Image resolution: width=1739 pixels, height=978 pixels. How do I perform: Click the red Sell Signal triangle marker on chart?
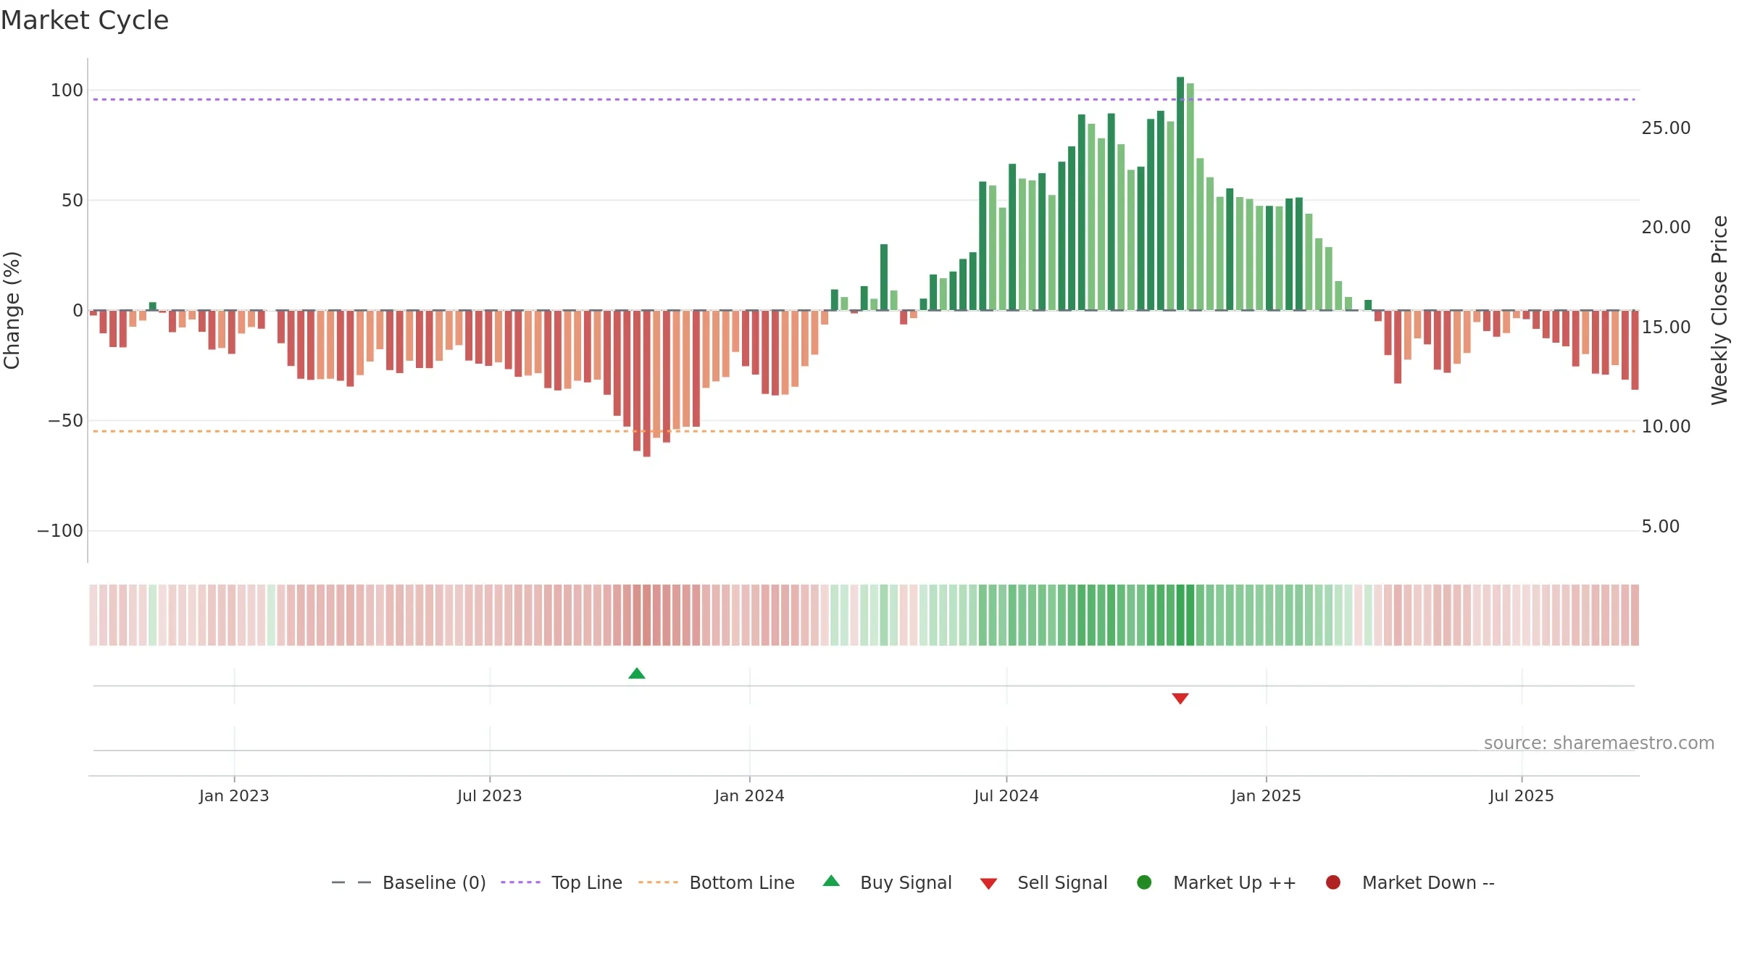click(1180, 698)
